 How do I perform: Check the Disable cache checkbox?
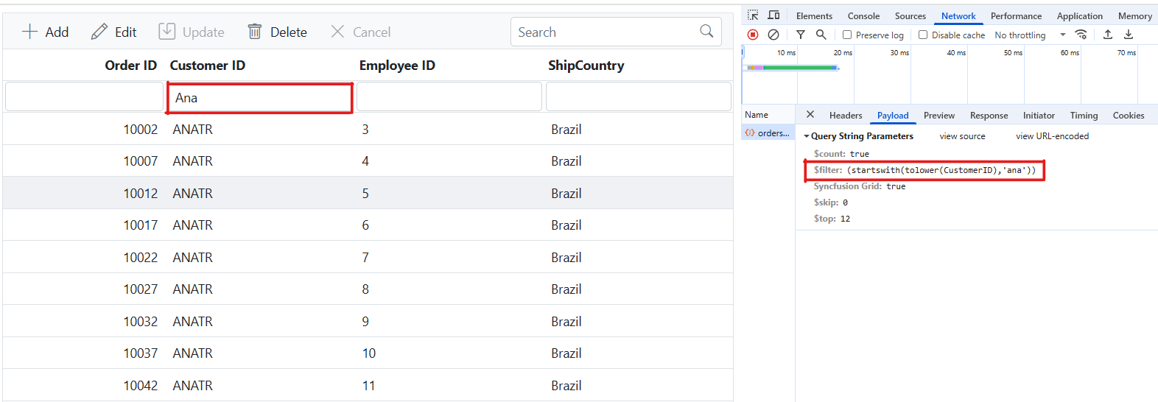point(923,35)
